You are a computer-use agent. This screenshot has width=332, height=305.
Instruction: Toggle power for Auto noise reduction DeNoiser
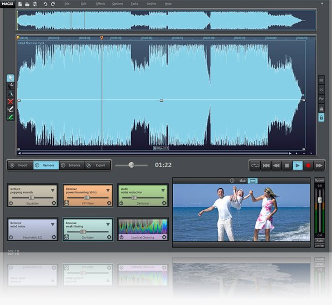tap(121, 203)
